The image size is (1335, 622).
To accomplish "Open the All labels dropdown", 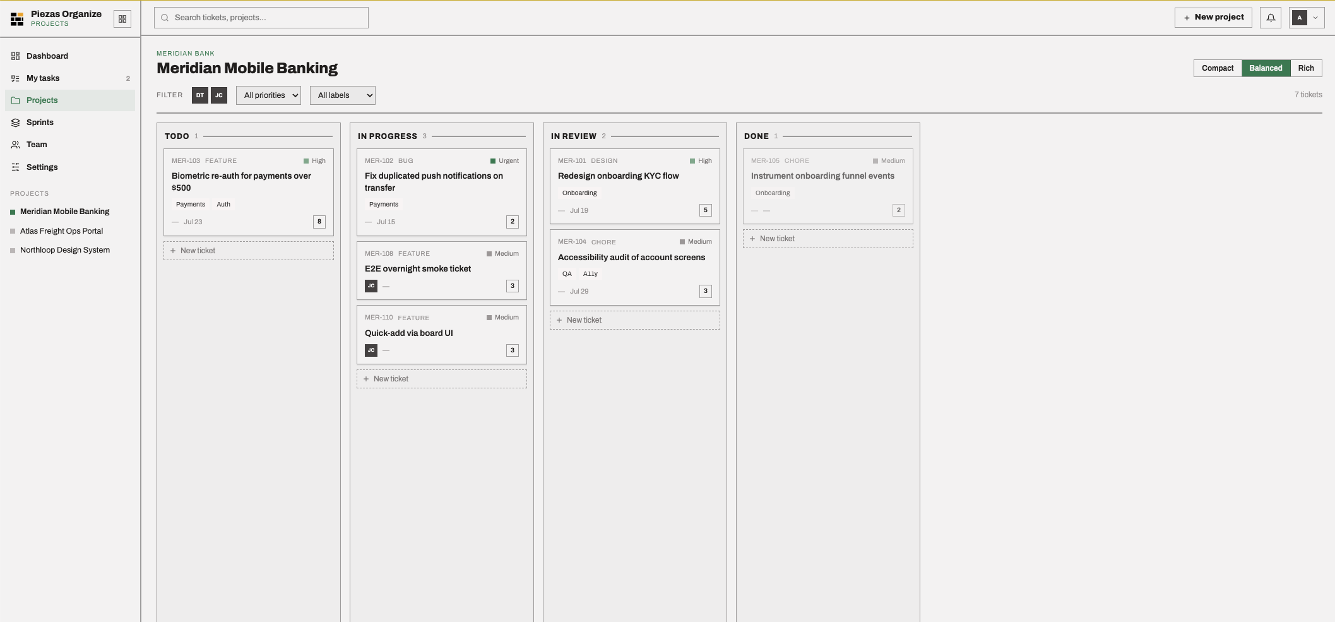I will 343,95.
